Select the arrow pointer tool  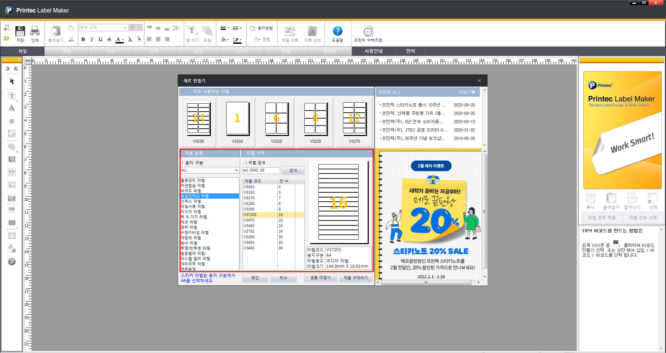point(12,81)
